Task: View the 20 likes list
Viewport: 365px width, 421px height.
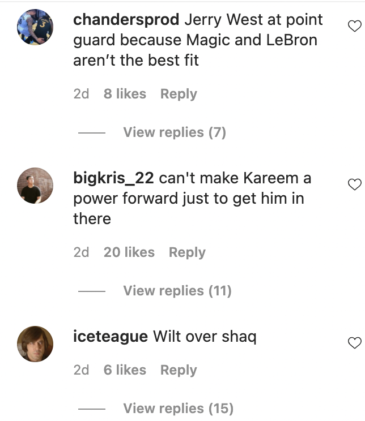Action: 129,252
